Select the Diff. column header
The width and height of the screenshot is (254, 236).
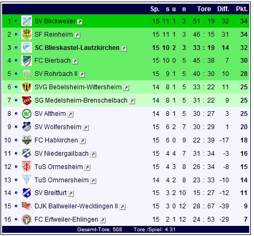point(223,9)
